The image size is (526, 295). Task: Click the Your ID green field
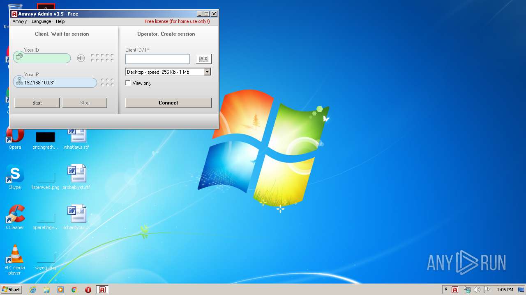pyautogui.click(x=42, y=58)
